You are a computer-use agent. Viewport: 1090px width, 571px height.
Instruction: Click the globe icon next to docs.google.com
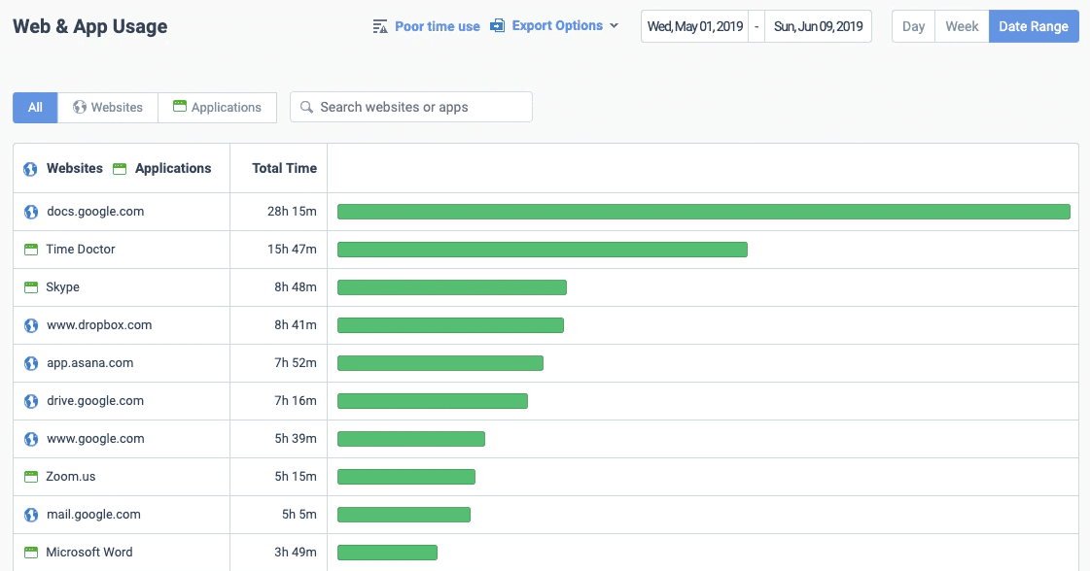[30, 211]
